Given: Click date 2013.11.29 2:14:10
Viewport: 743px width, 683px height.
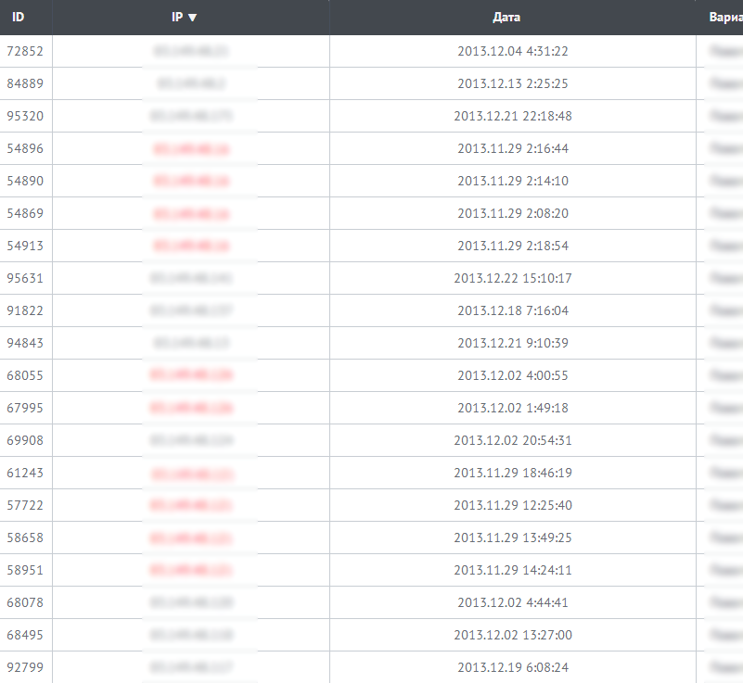Looking at the screenshot, I should [513, 181].
